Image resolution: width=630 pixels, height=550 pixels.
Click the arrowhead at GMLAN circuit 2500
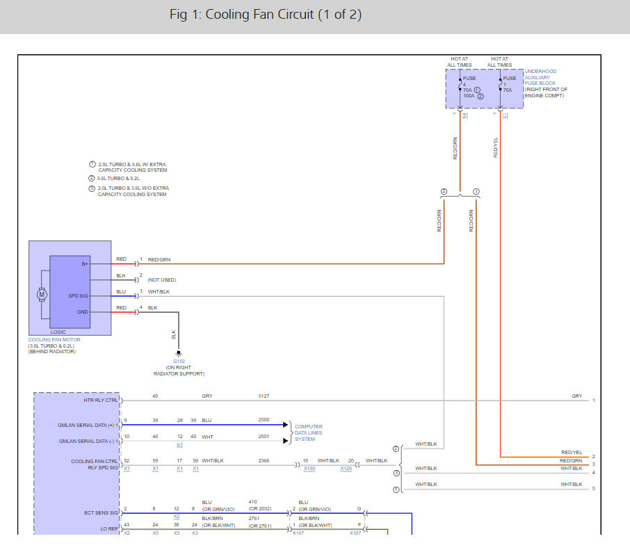click(x=285, y=423)
